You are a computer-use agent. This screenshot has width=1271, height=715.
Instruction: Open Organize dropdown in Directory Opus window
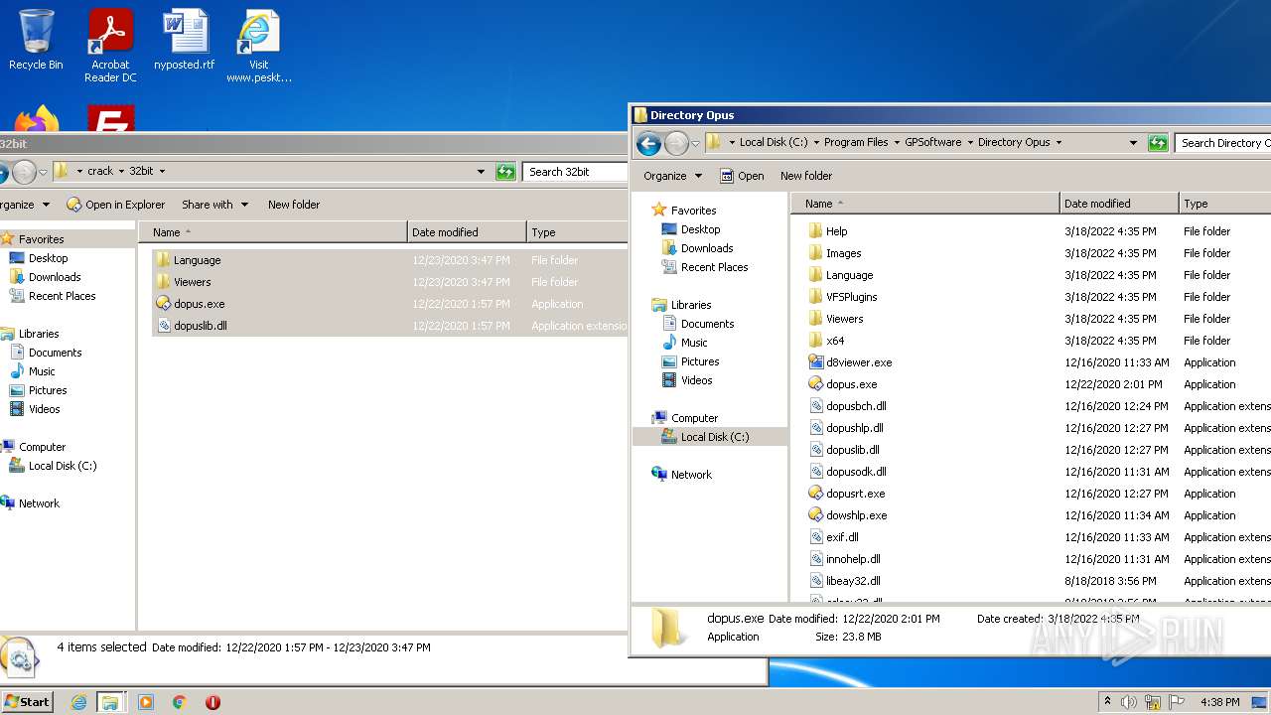672,176
